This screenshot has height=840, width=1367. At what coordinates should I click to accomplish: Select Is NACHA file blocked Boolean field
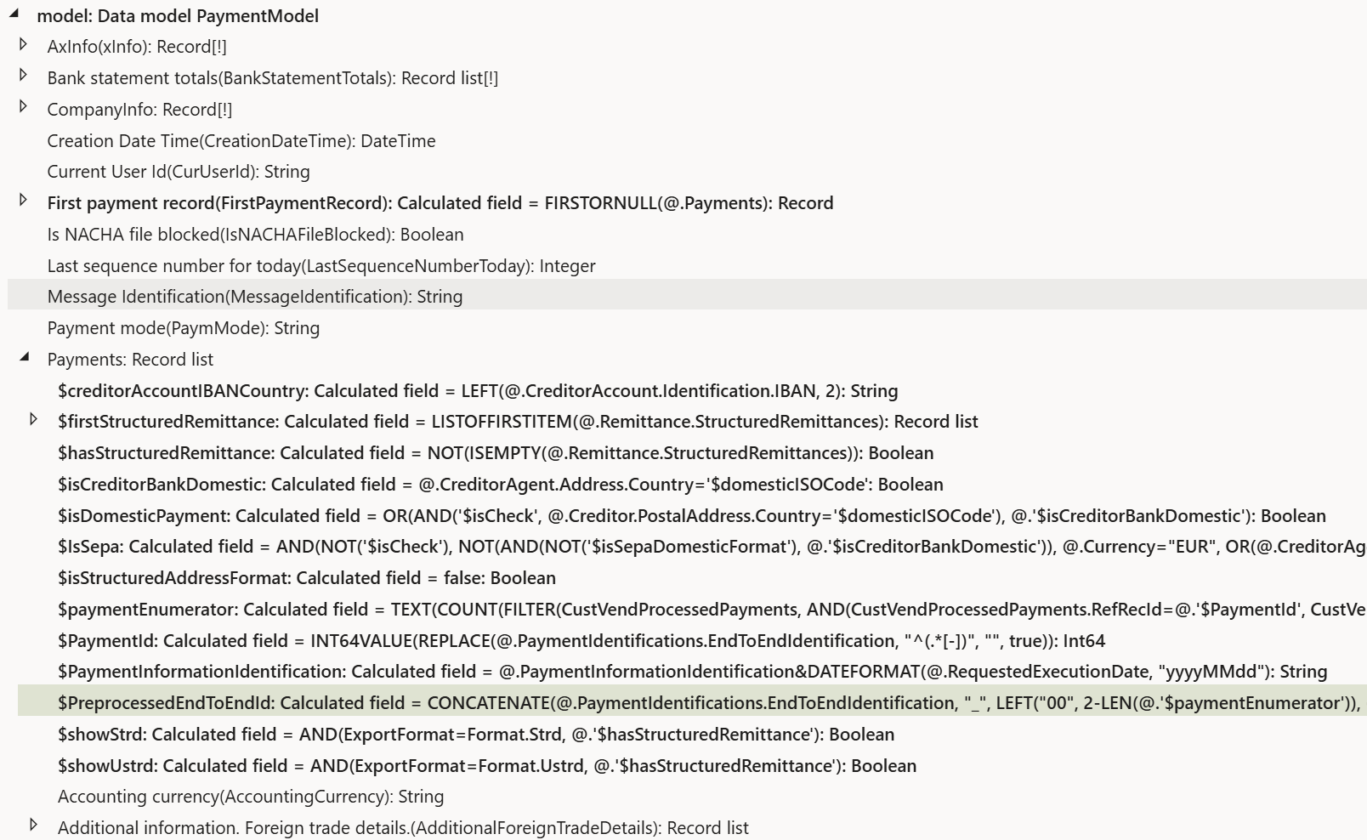point(255,235)
